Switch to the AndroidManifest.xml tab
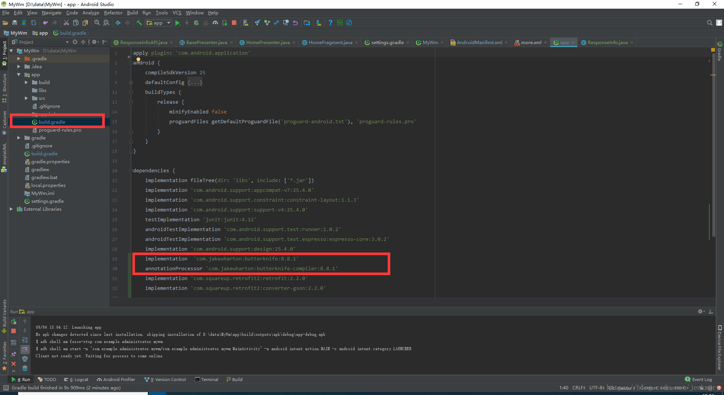The height and width of the screenshot is (395, 724). [x=479, y=43]
